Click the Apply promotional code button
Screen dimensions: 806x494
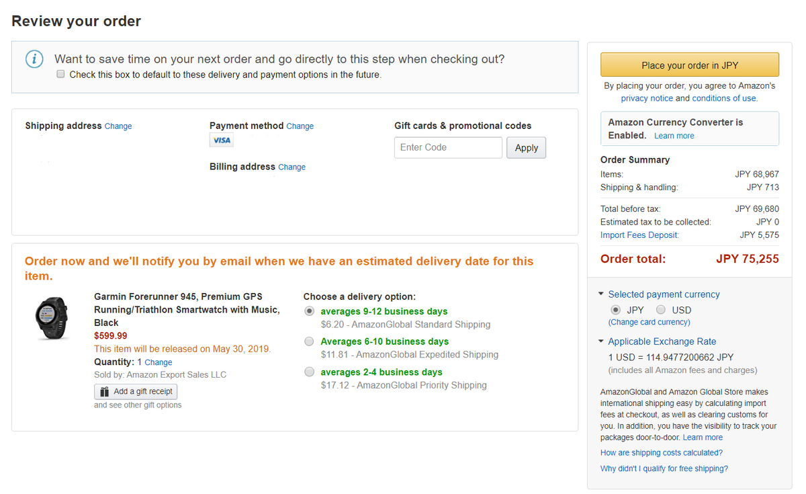527,148
